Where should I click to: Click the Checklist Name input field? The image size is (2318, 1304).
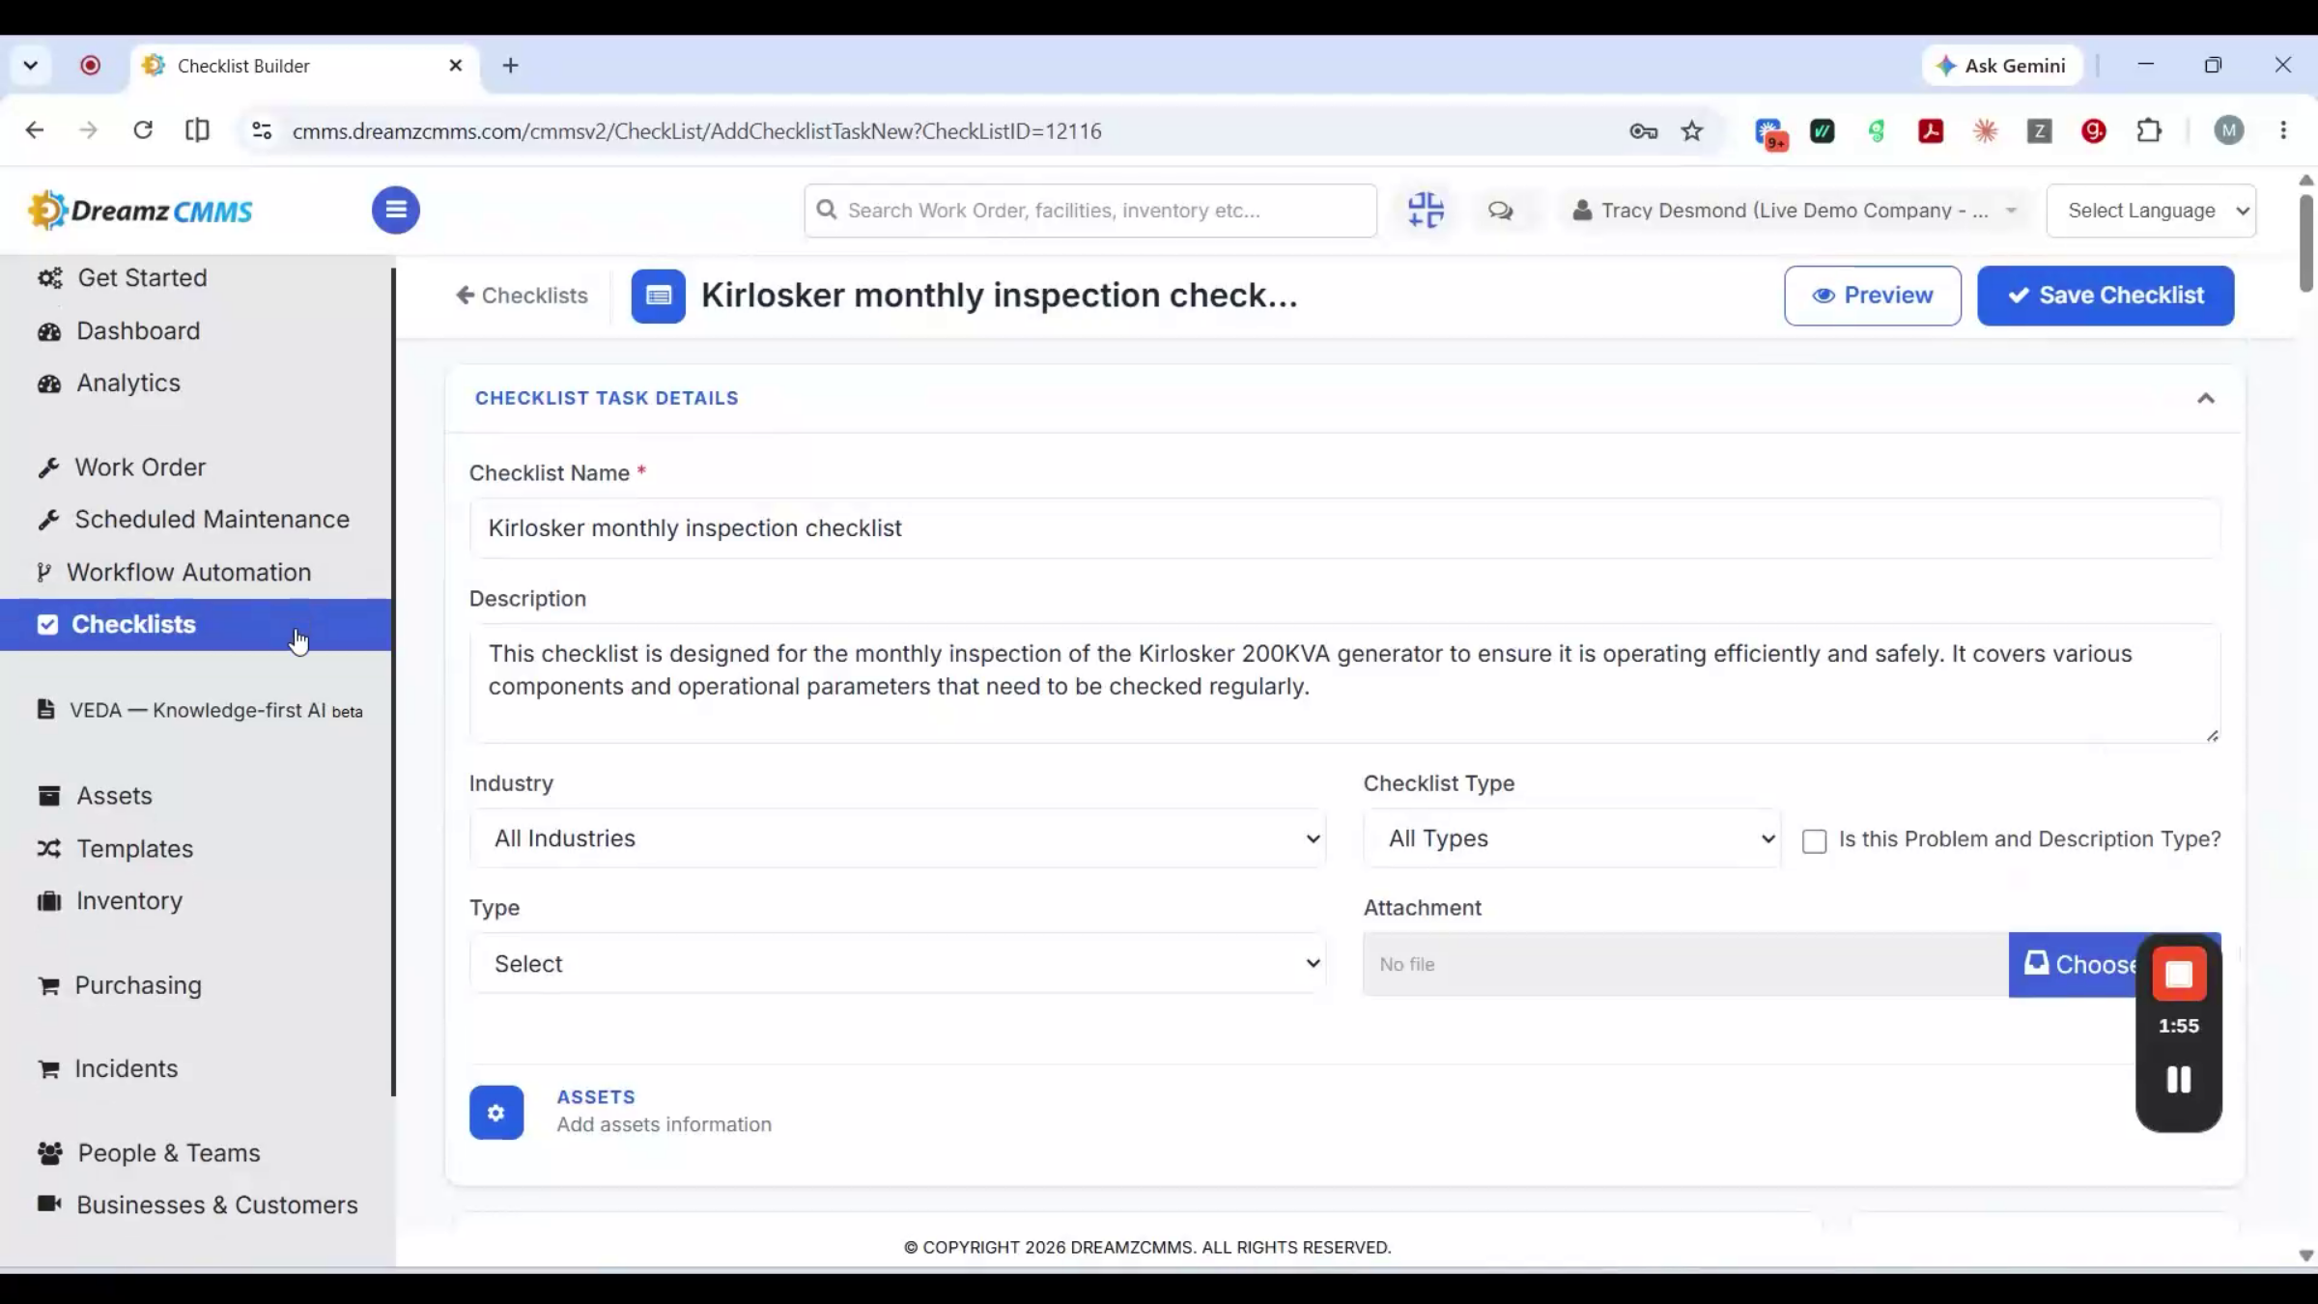pos(1344,528)
